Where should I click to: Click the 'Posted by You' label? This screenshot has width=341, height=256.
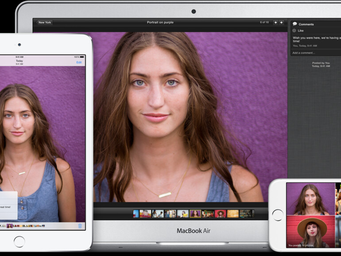(x=321, y=63)
